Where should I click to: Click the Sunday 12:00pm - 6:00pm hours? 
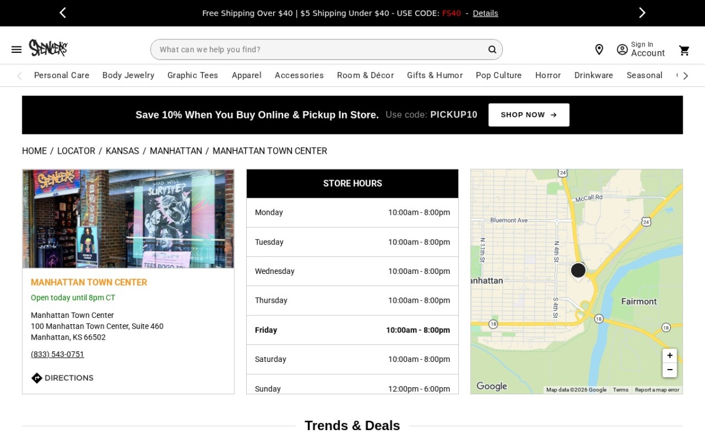[419, 388]
